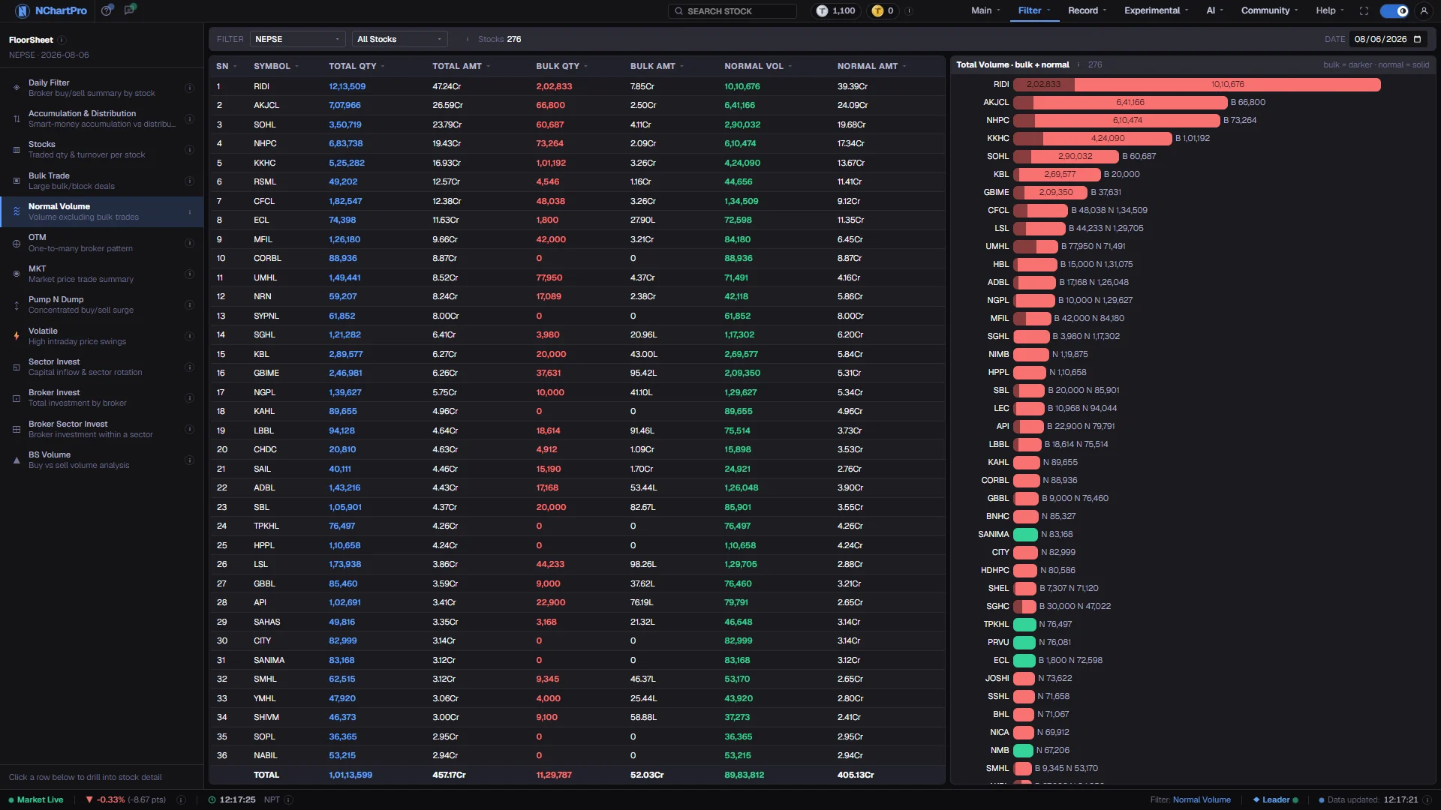Open the Broker Sector Invest view
The width and height of the screenshot is (1441, 810).
point(101,429)
